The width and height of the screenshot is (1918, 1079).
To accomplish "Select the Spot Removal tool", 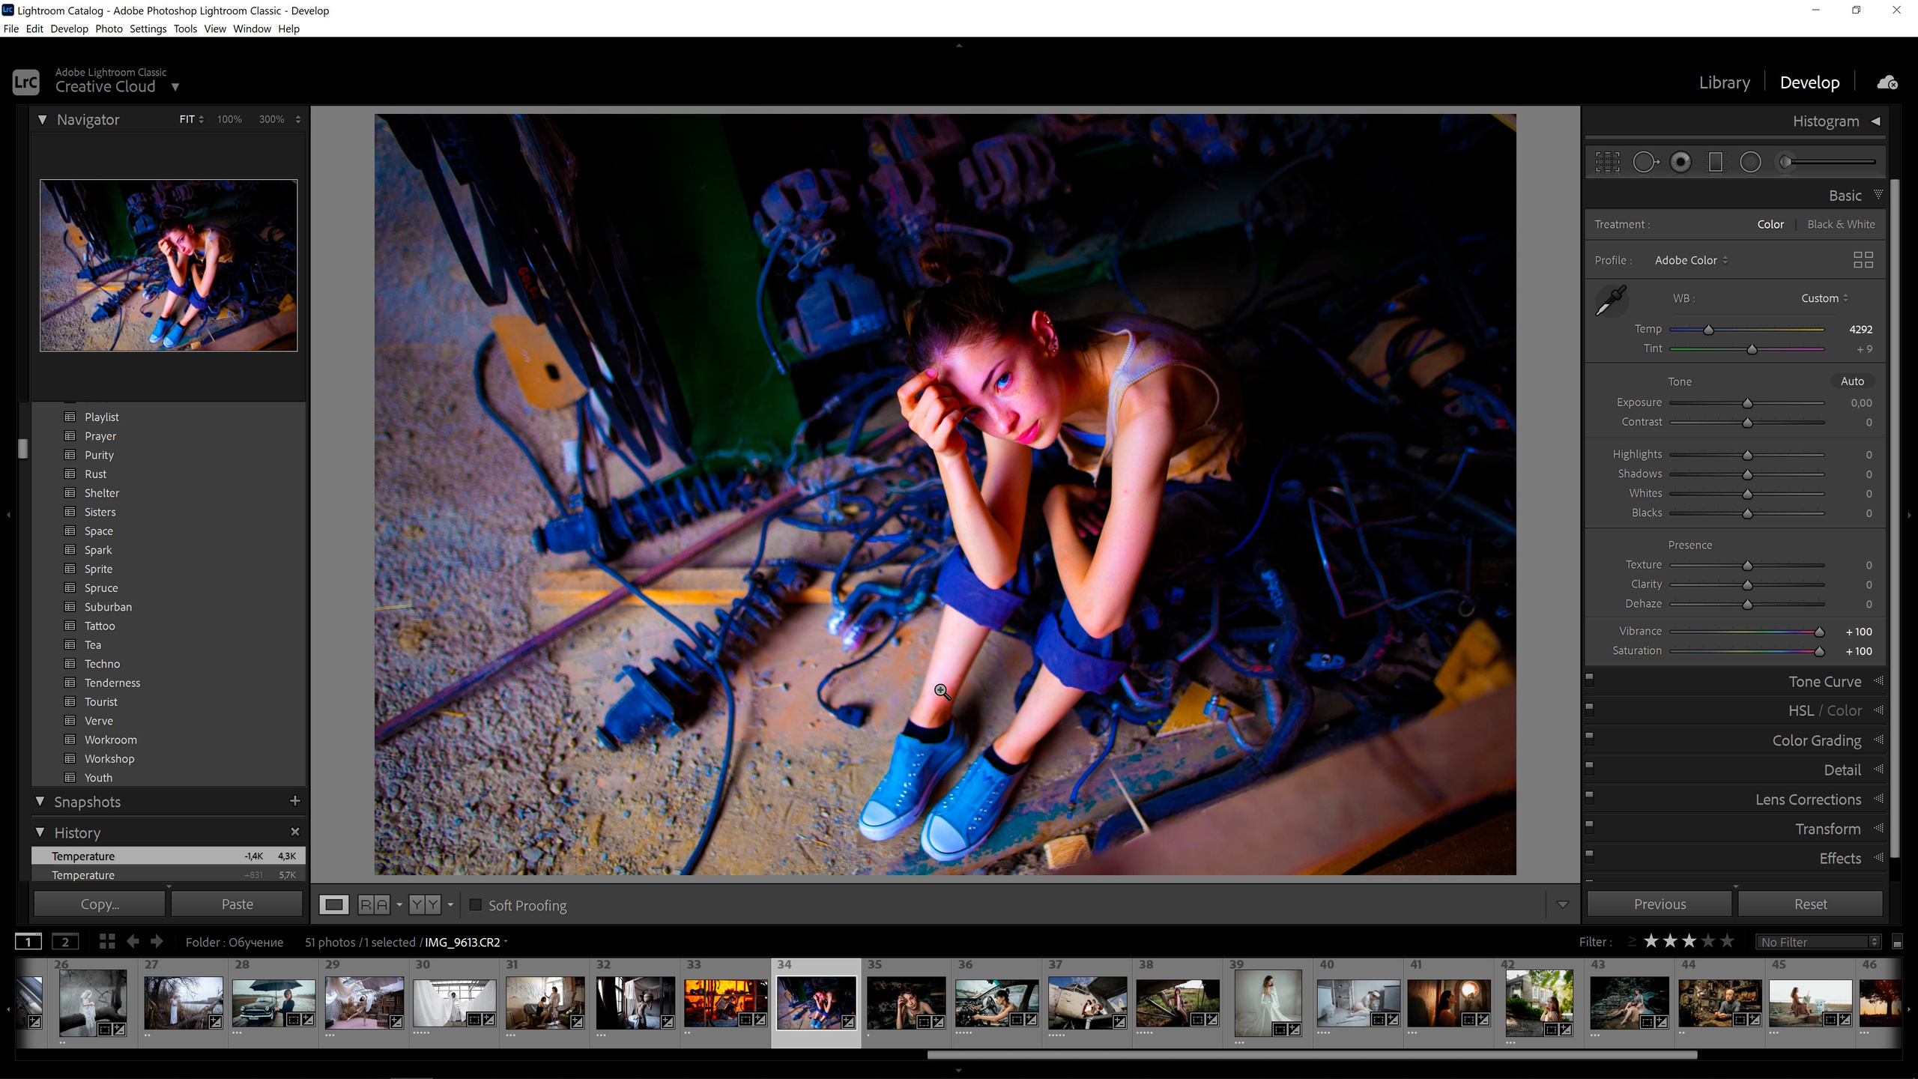I will [x=1645, y=162].
